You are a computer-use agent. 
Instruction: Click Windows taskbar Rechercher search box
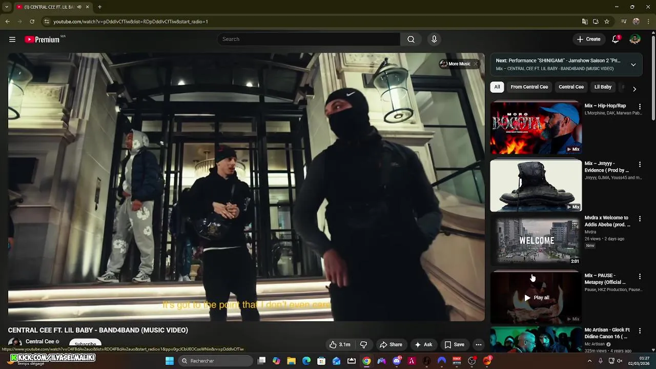tap(215, 361)
